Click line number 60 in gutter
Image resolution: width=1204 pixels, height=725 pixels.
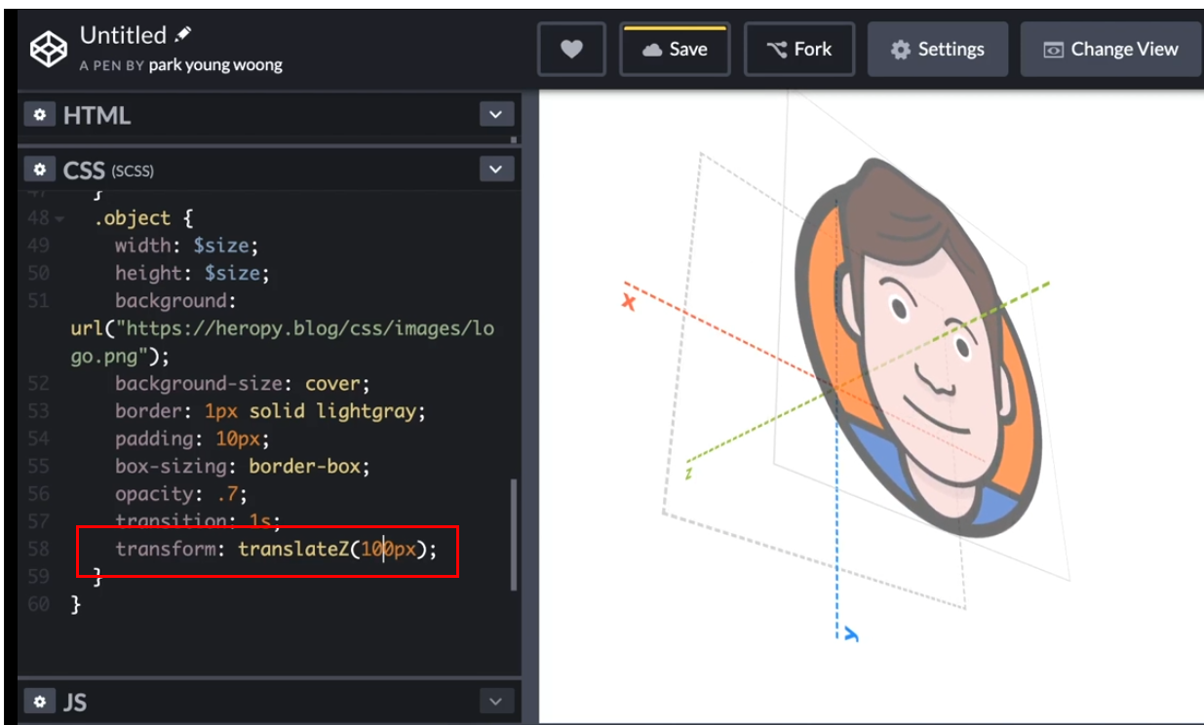pos(38,604)
